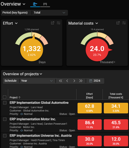The width and height of the screenshot is (129, 148).
Task: Click the 30.0 effort tile
Action: (90, 141)
